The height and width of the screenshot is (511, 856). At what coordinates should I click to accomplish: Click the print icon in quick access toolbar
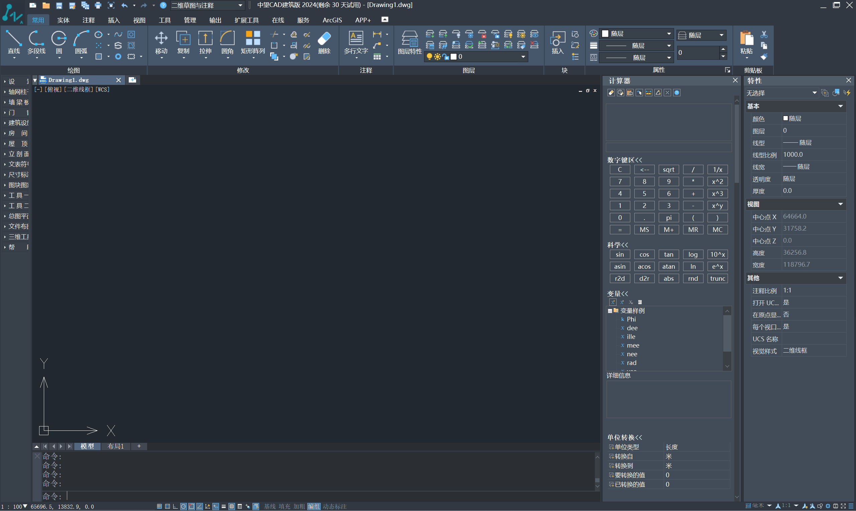click(x=98, y=5)
